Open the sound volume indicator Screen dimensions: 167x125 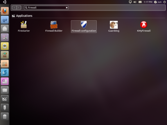(x=135, y=2)
